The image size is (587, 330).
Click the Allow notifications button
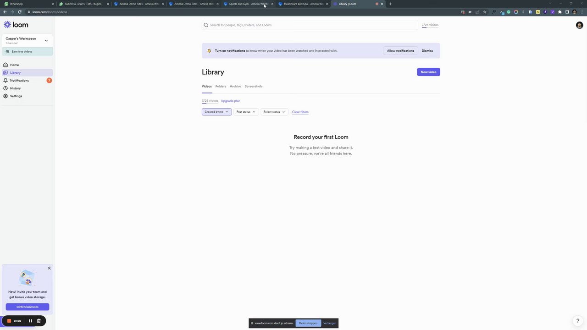pos(400,51)
